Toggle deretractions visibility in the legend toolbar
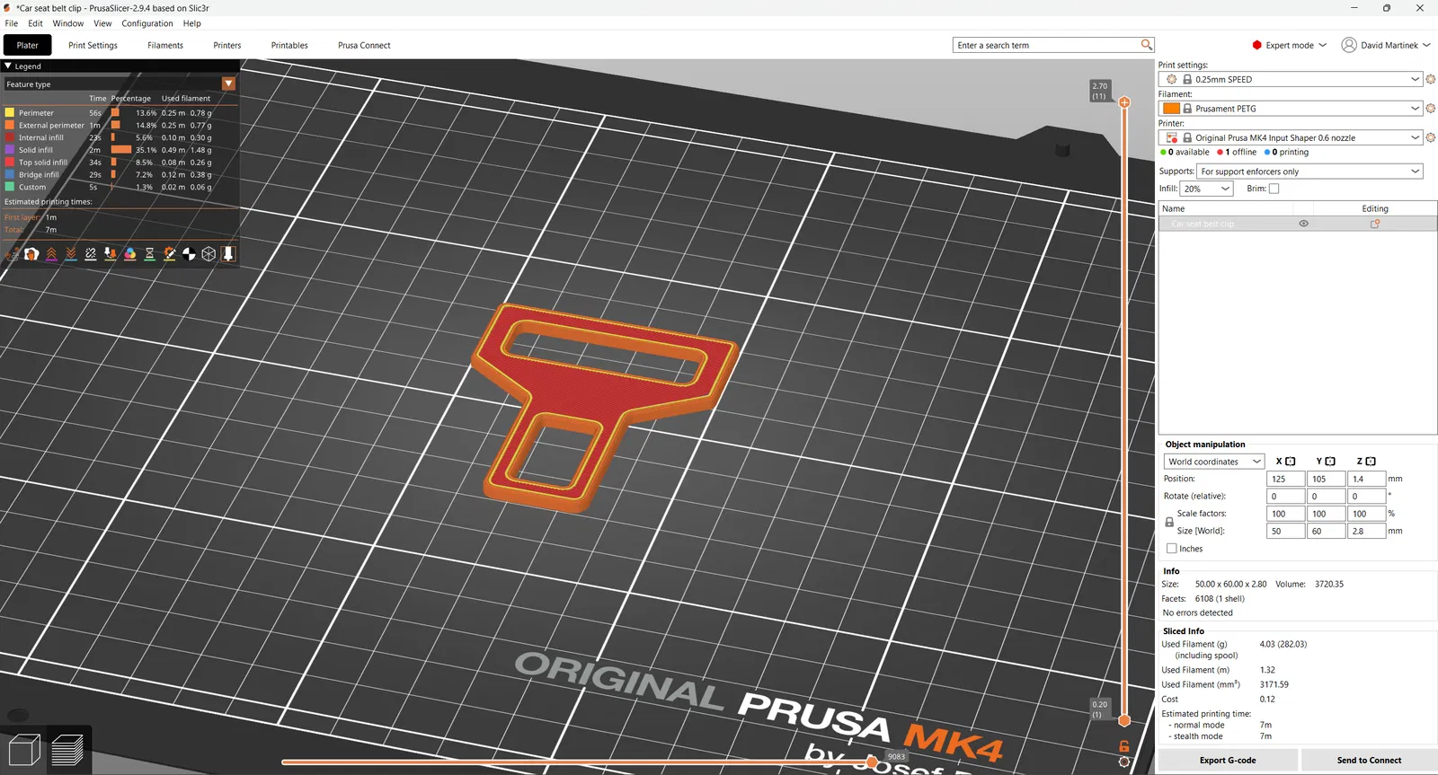Screen dimensions: 1438x775 pyautogui.click(x=71, y=254)
